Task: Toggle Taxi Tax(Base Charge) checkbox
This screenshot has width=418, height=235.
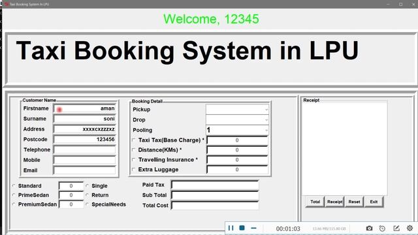Action: [x=133, y=140]
